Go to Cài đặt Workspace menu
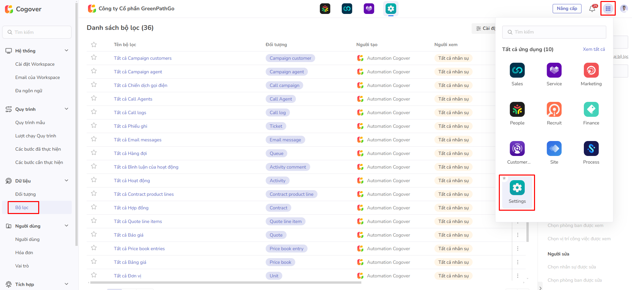Image resolution: width=632 pixels, height=290 pixels. coord(35,64)
